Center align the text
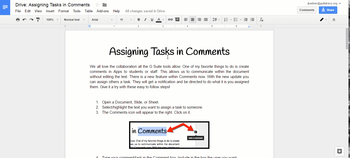 pos(193,20)
